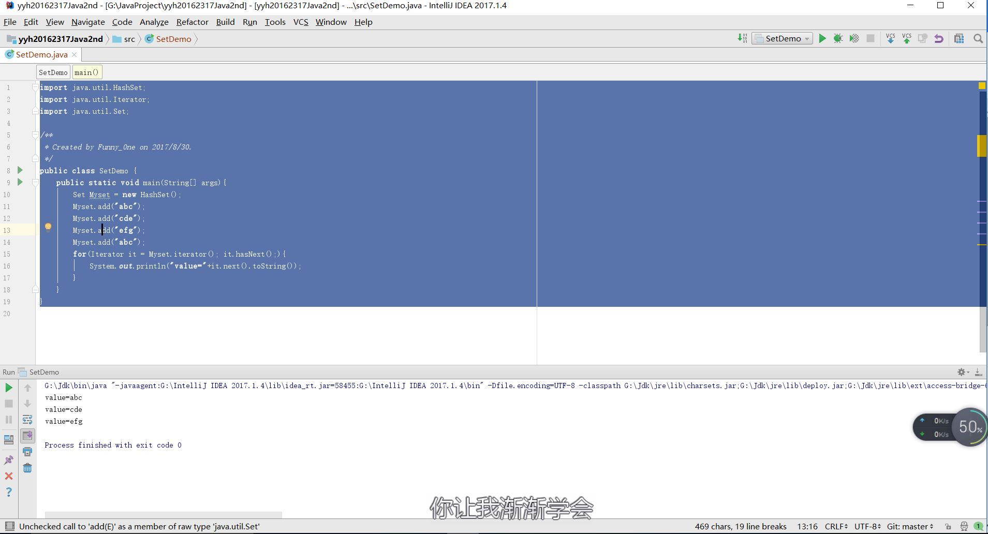
Task: Open the File menu
Action: click(x=10, y=22)
